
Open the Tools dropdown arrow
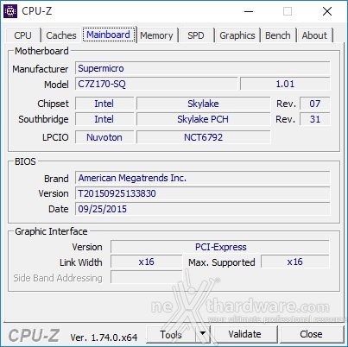point(203,334)
